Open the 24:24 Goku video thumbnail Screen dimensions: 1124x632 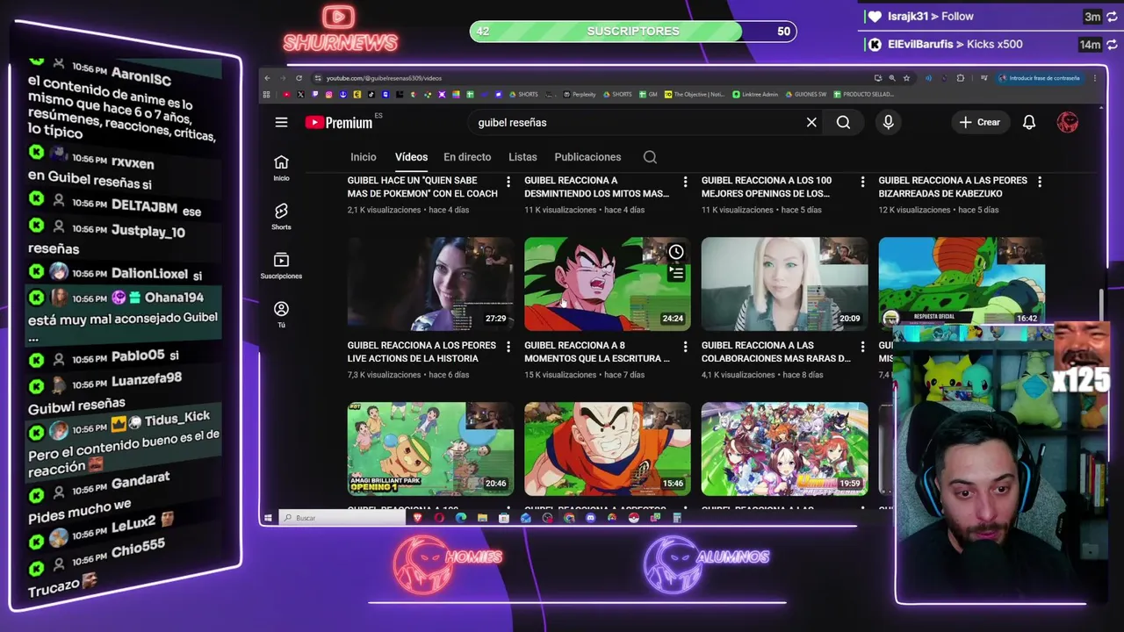click(x=608, y=284)
